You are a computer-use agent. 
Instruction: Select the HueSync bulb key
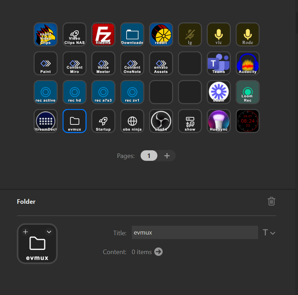click(219, 121)
